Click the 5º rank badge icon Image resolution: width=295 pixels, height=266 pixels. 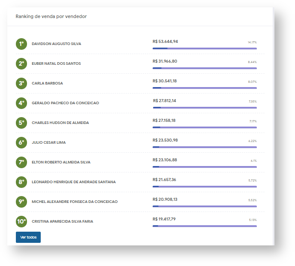point(21,123)
